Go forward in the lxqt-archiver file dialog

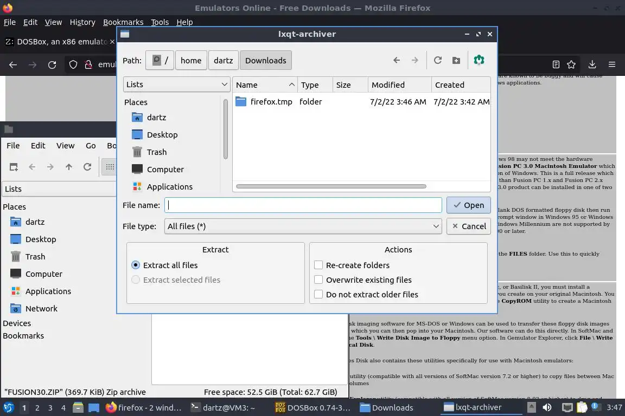415,60
